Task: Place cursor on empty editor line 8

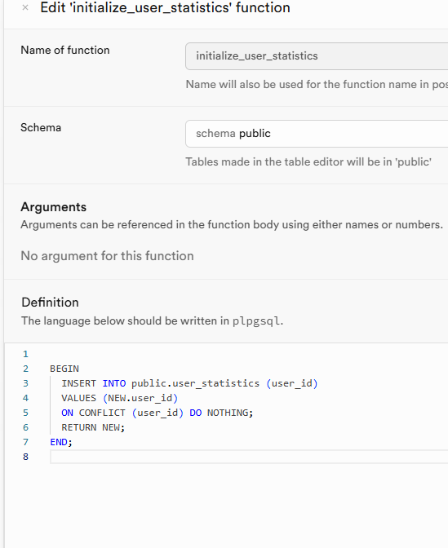Action: coord(249,457)
